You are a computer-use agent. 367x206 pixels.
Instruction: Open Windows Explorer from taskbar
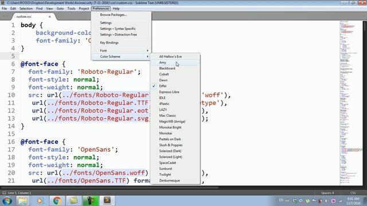click(x=23, y=201)
